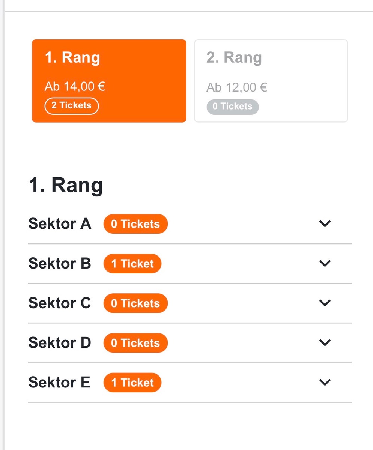This screenshot has height=450, width=373.
Task: Click the Sektor C 0 Tickets badge
Action: (x=135, y=303)
